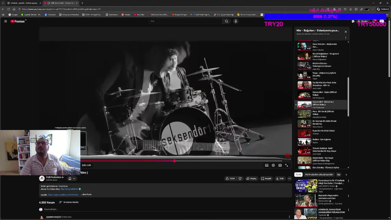
Task: Open the player settings gear
Action: tap(273, 165)
